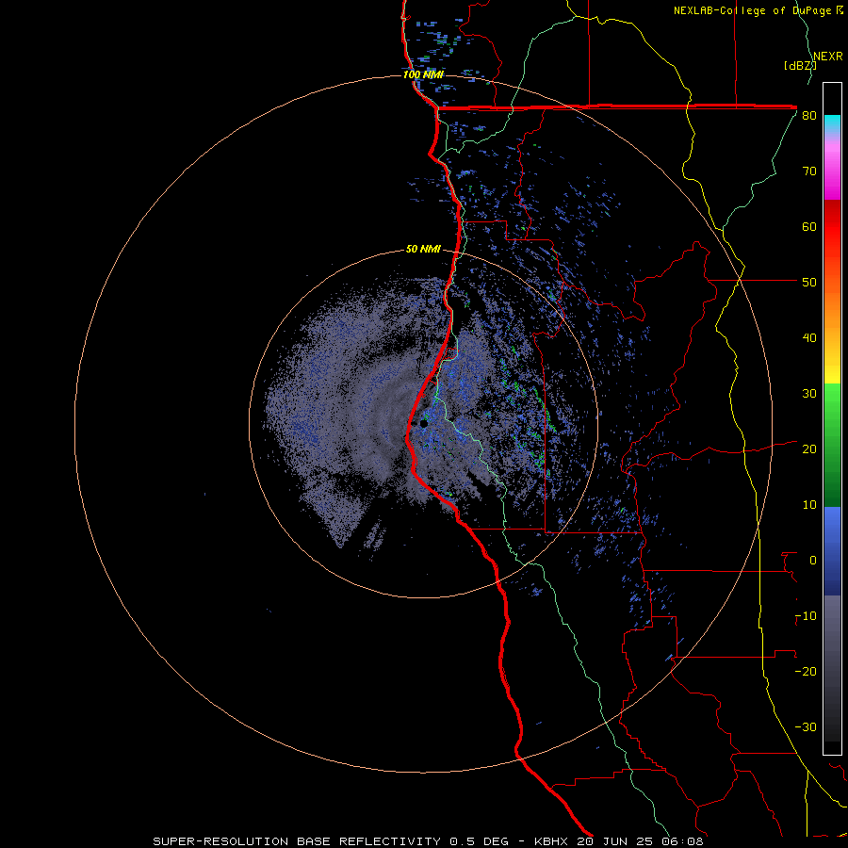Click the 60 value on dBZ scale
Image resolution: width=848 pixels, height=848 pixels.
click(809, 226)
